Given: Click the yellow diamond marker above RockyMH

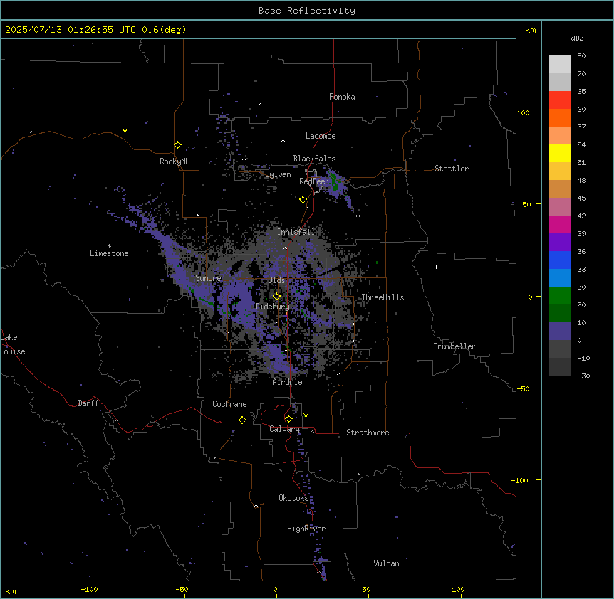Looking at the screenshot, I should point(178,145).
